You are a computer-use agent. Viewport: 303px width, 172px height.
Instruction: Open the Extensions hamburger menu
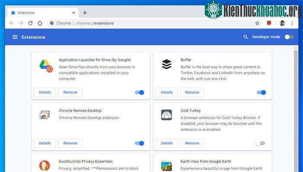pos(15,37)
